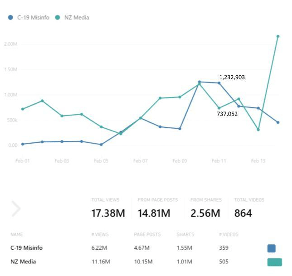Click the Feb 07 x-axis date label
292x276 pixels.
(140, 161)
